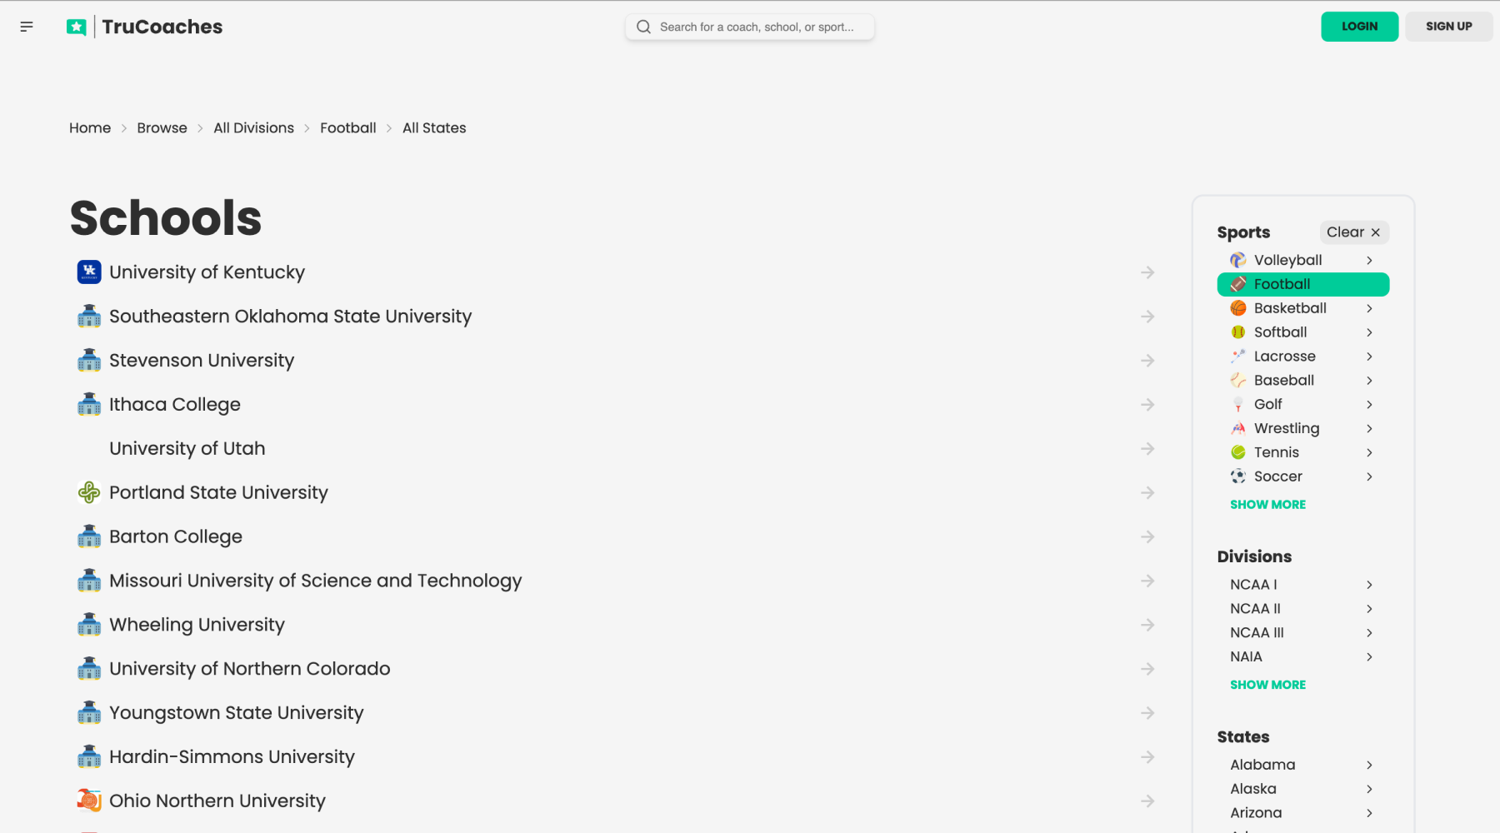This screenshot has height=833, width=1500.
Task: Click the SIGN UP button
Action: [1448, 26]
